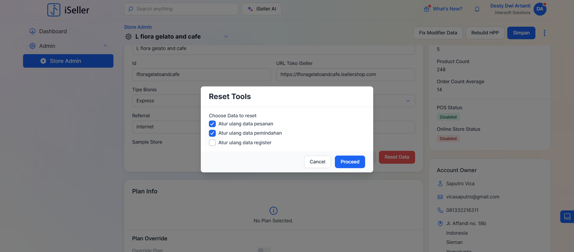Select Store Admin sidebar item
This screenshot has height=252, width=574.
pyautogui.click(x=68, y=61)
